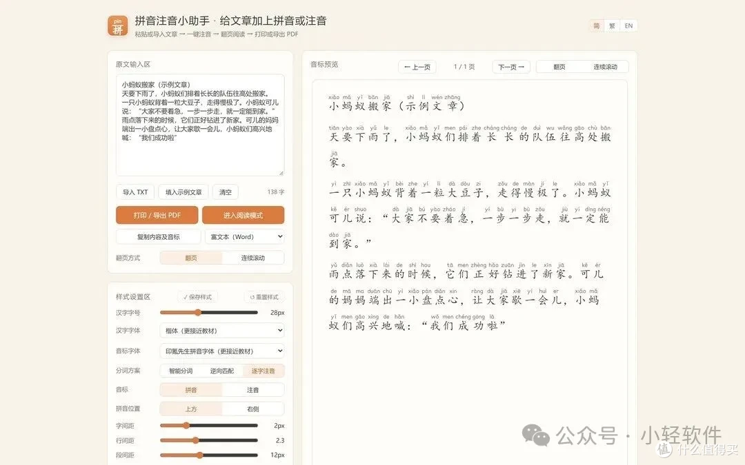Click the 样式设置区 panel label

[133, 297]
